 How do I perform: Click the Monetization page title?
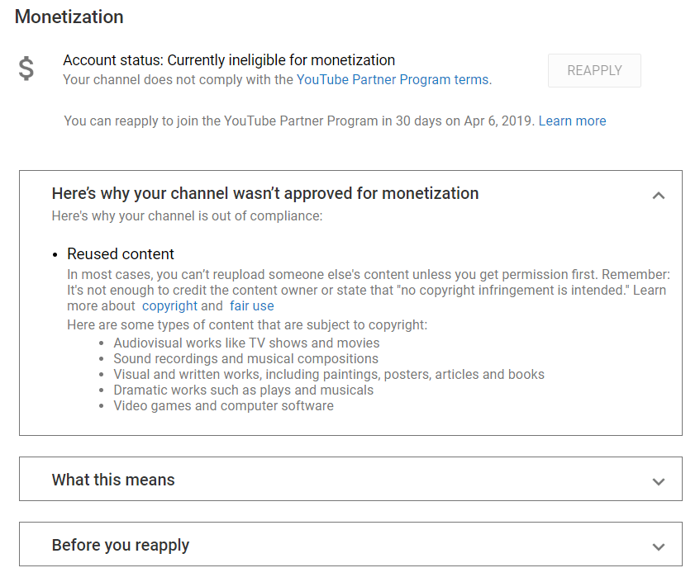click(69, 17)
